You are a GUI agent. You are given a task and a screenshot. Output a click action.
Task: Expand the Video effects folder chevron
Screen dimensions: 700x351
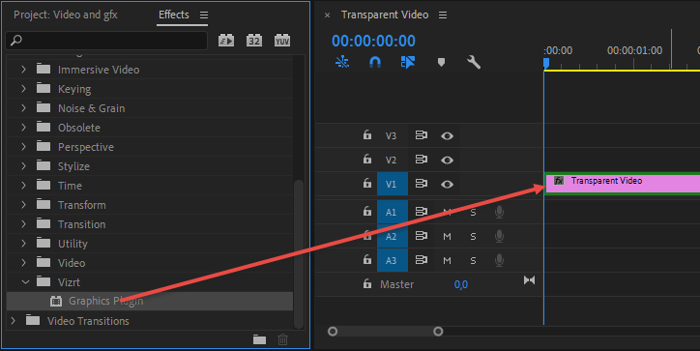(23, 263)
